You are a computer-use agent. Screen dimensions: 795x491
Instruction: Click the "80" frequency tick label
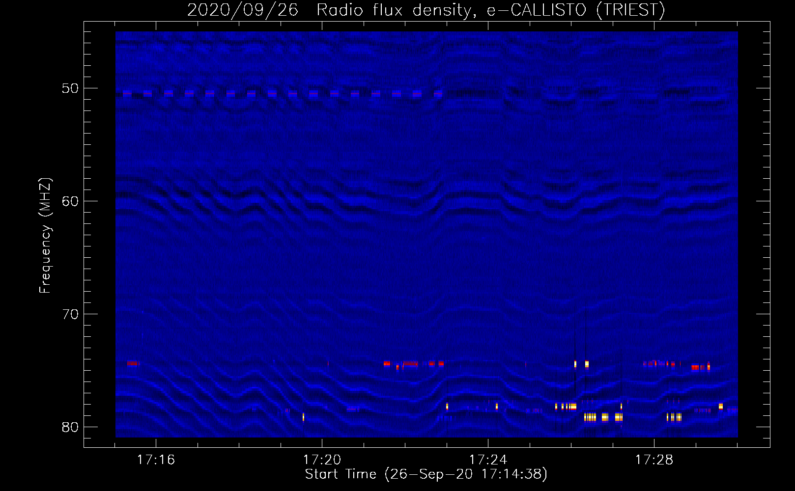(70, 427)
